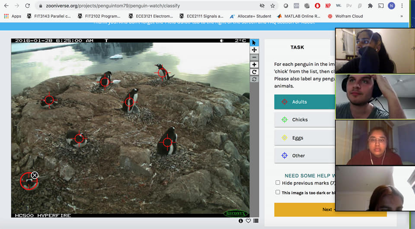Choose the Other marking option
Screen dimensions: 415x229
tap(304, 156)
